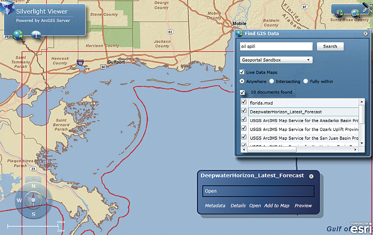The width and height of the screenshot is (373, 235).
Task: Click the results list scroll right arrow
Action: coord(356,149)
